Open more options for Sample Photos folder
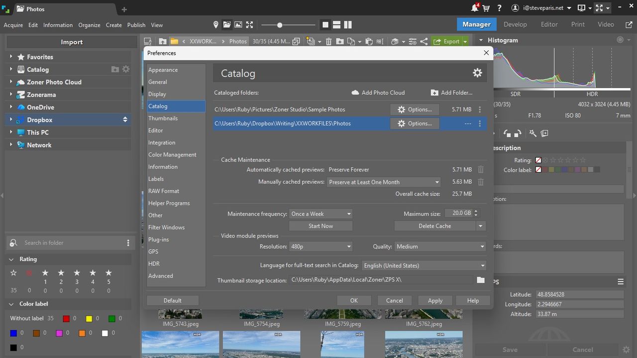 tap(480, 109)
